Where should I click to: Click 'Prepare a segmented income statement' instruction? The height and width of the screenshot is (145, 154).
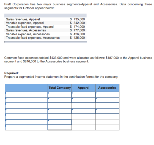[61, 77]
